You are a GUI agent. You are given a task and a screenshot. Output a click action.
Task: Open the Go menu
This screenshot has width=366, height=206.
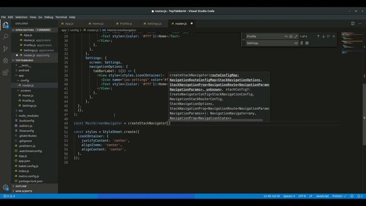(41, 17)
